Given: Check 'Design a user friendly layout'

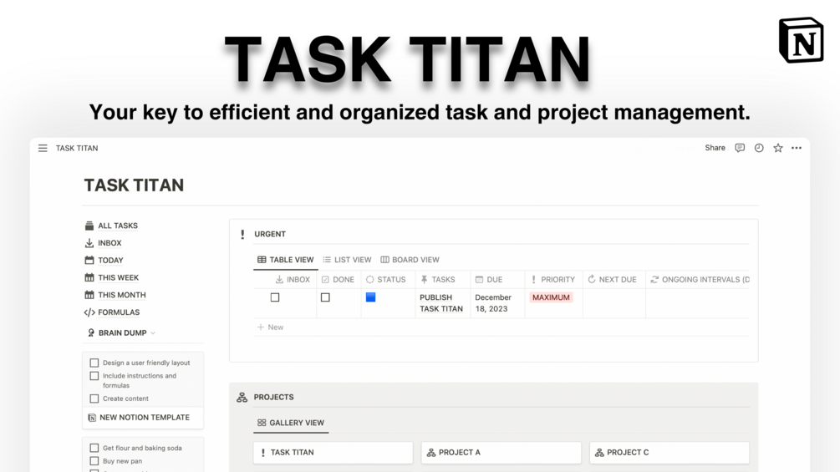Looking at the screenshot, I should click(x=94, y=363).
